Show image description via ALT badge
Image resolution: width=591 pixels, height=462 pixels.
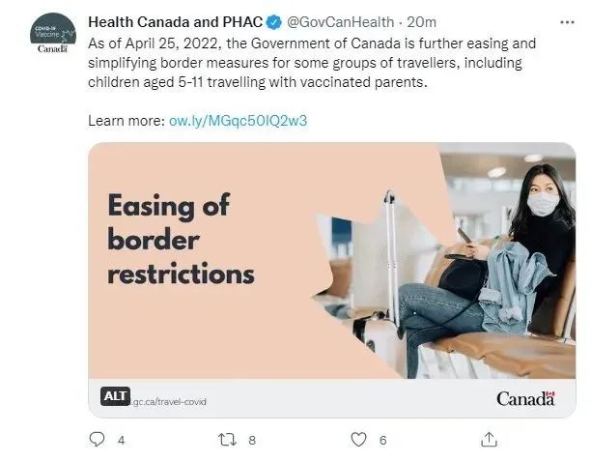tap(115, 396)
